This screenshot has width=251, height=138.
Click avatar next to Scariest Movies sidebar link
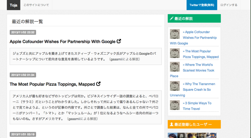tap(175, 67)
